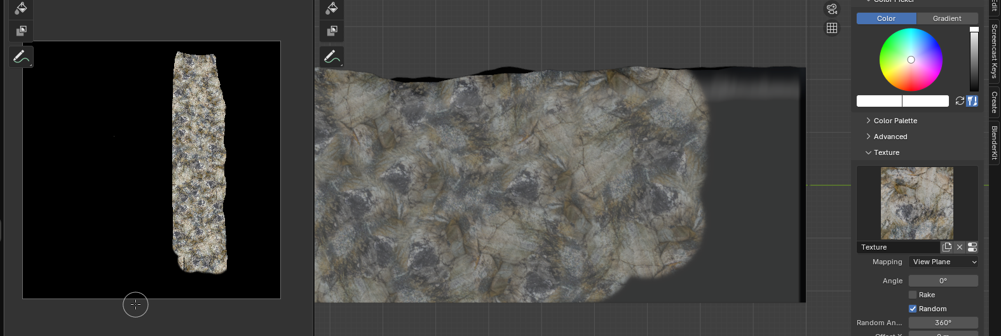Viewport: 1001px width, 336px height.
Task: Select the Fill bucket tool in the 3D viewport
Action: [x=331, y=8]
